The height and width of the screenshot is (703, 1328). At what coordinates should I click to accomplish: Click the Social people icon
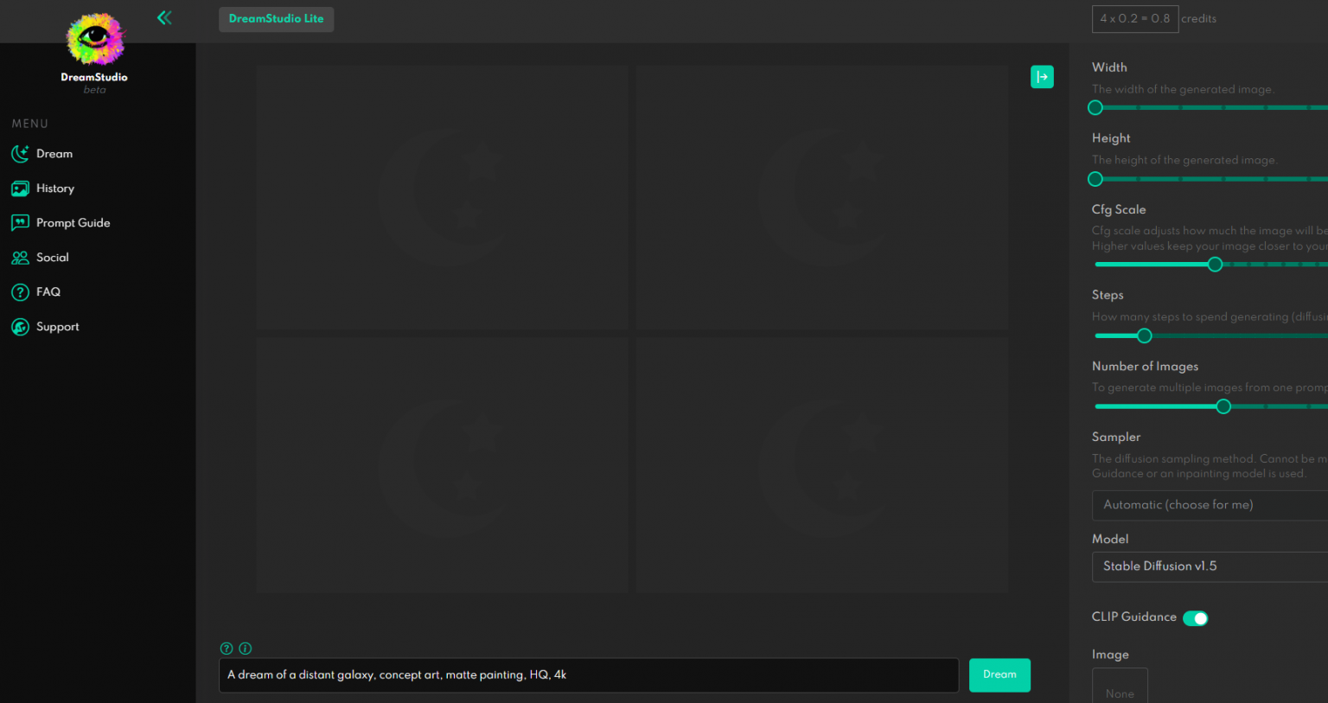[20, 258]
